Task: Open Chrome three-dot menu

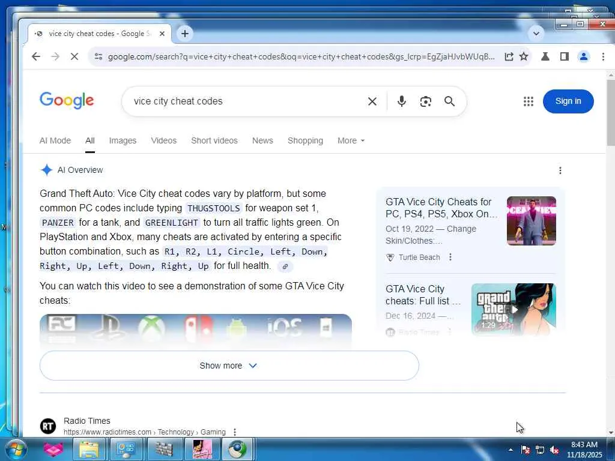Action: tap(603, 57)
